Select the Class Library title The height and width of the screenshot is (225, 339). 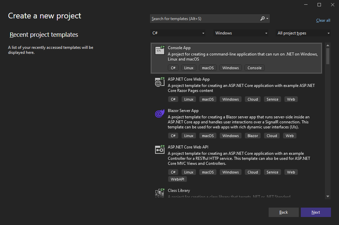tap(179, 191)
